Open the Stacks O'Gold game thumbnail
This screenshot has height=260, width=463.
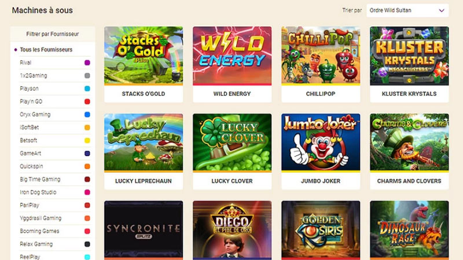(144, 55)
